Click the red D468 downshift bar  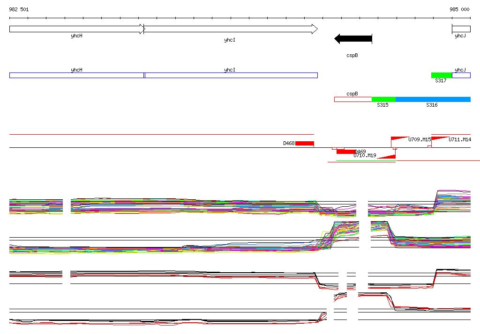click(x=305, y=143)
